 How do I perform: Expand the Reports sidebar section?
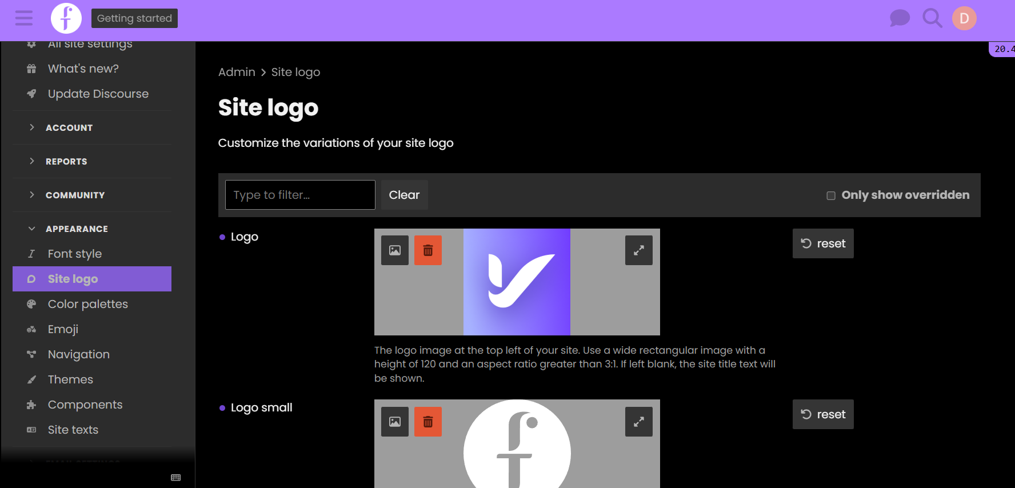tap(66, 161)
